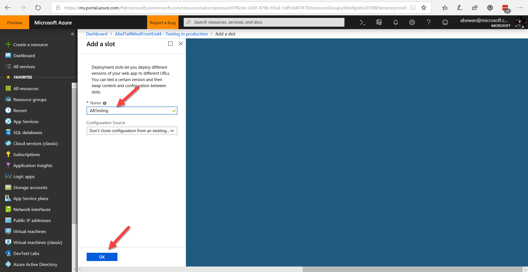Open Cloud Shell from the top bar
Image resolution: width=528 pixels, height=272 pixels.
tap(362, 22)
